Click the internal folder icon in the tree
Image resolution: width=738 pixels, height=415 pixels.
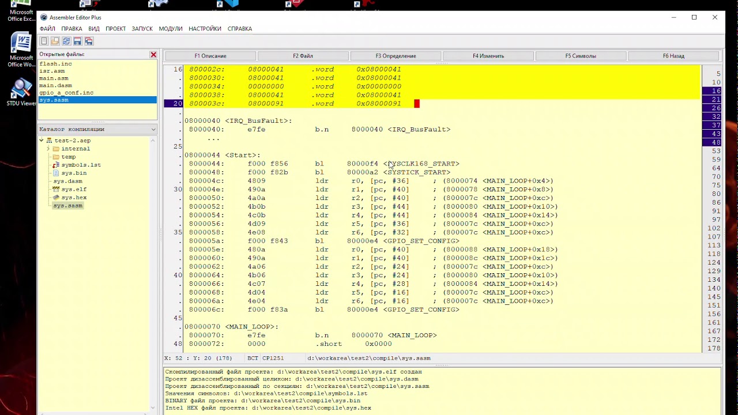tap(56, 149)
